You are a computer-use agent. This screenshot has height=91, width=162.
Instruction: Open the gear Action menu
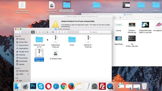point(54,32)
